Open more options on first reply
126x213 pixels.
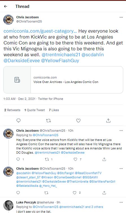point(121,131)
